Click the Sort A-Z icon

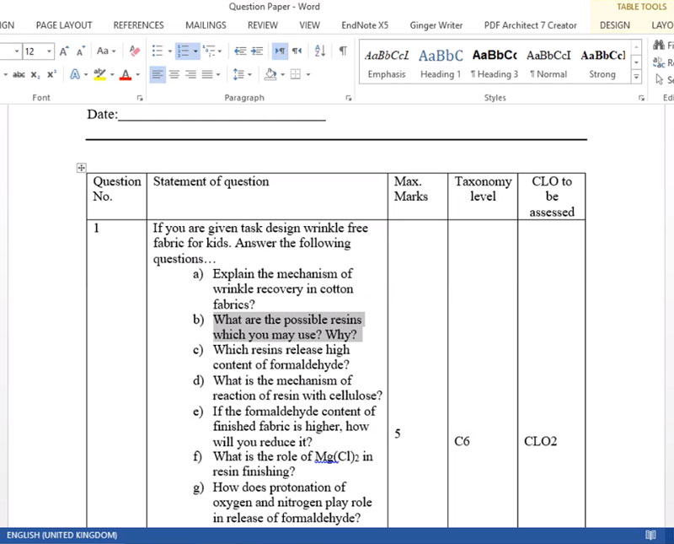320,51
